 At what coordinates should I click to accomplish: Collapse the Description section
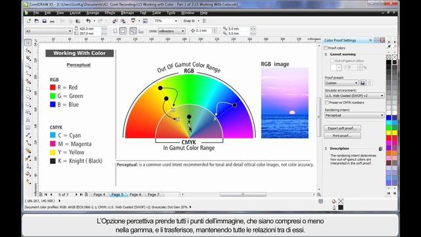point(326,149)
